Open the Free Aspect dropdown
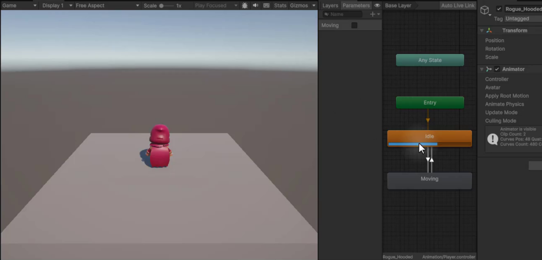 pyautogui.click(x=107, y=5)
